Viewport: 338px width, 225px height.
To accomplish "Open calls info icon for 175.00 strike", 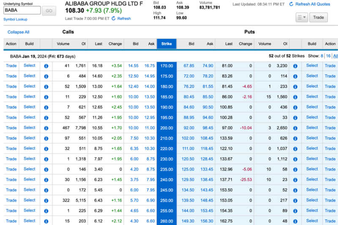I will pyautogui.click(x=46, y=76).
